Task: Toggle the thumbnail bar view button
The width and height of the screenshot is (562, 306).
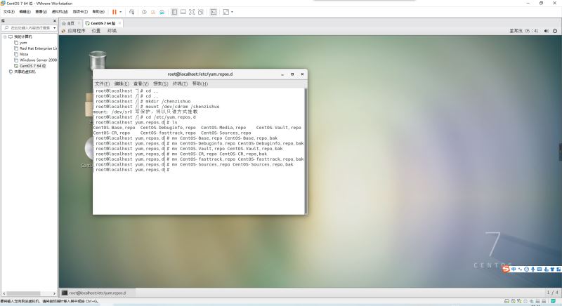Action: coord(183,12)
